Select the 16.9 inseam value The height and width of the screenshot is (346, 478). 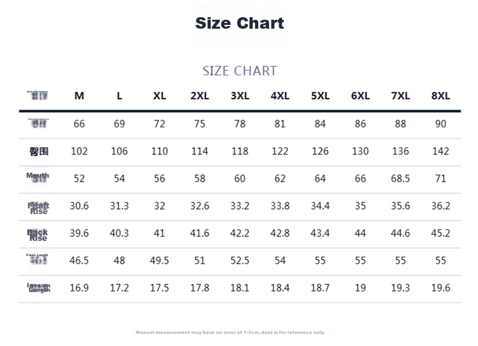coord(79,288)
